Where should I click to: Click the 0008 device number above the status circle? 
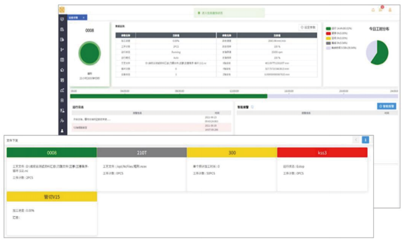coord(90,30)
